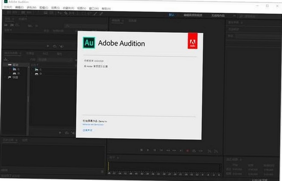Screen dimensions: 282x181
Task: Switch to the 默认 workspace
Action: (172, 15)
